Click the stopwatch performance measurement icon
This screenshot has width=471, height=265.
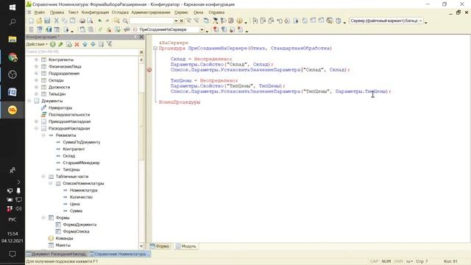click(x=339, y=21)
